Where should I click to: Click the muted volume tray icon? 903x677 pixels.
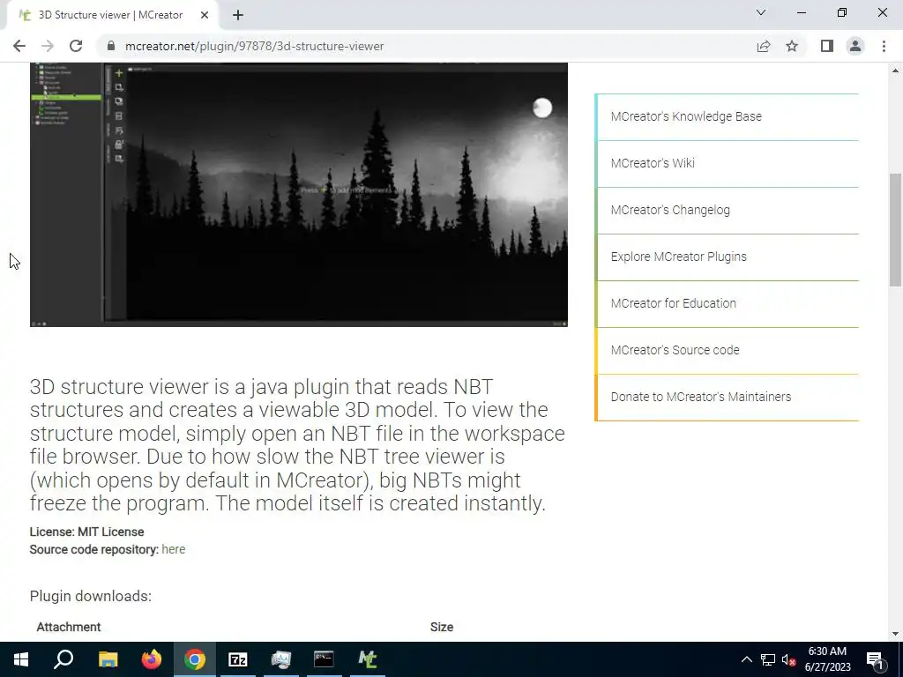[789, 659]
